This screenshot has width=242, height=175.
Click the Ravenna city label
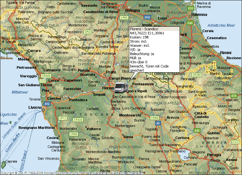click(199, 14)
